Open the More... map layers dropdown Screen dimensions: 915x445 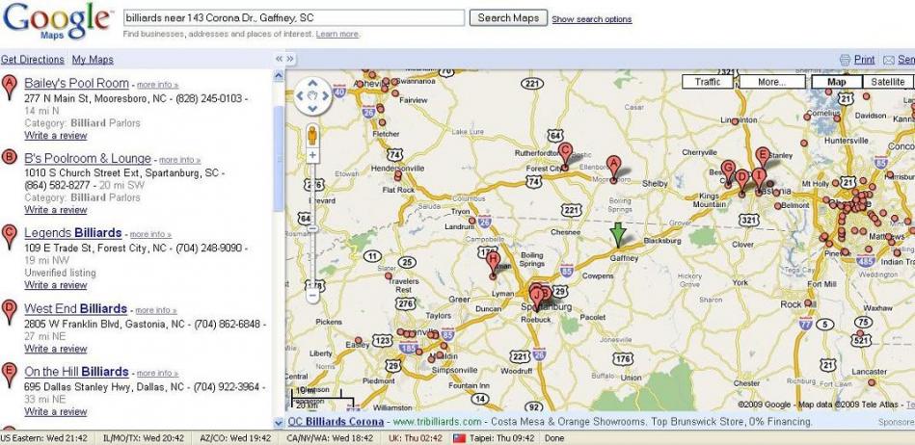[771, 83]
